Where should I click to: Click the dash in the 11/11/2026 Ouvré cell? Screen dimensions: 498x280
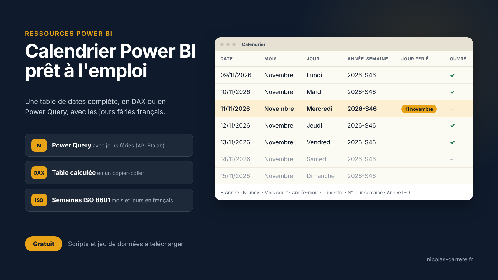(x=451, y=109)
